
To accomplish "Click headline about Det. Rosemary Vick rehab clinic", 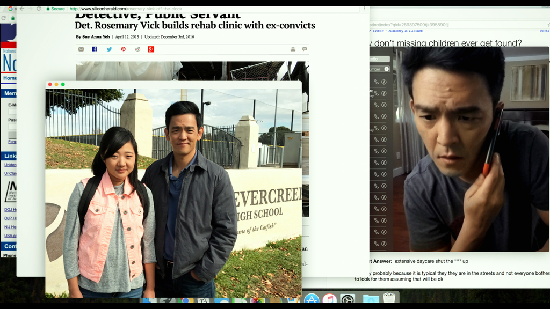I will point(194,26).
